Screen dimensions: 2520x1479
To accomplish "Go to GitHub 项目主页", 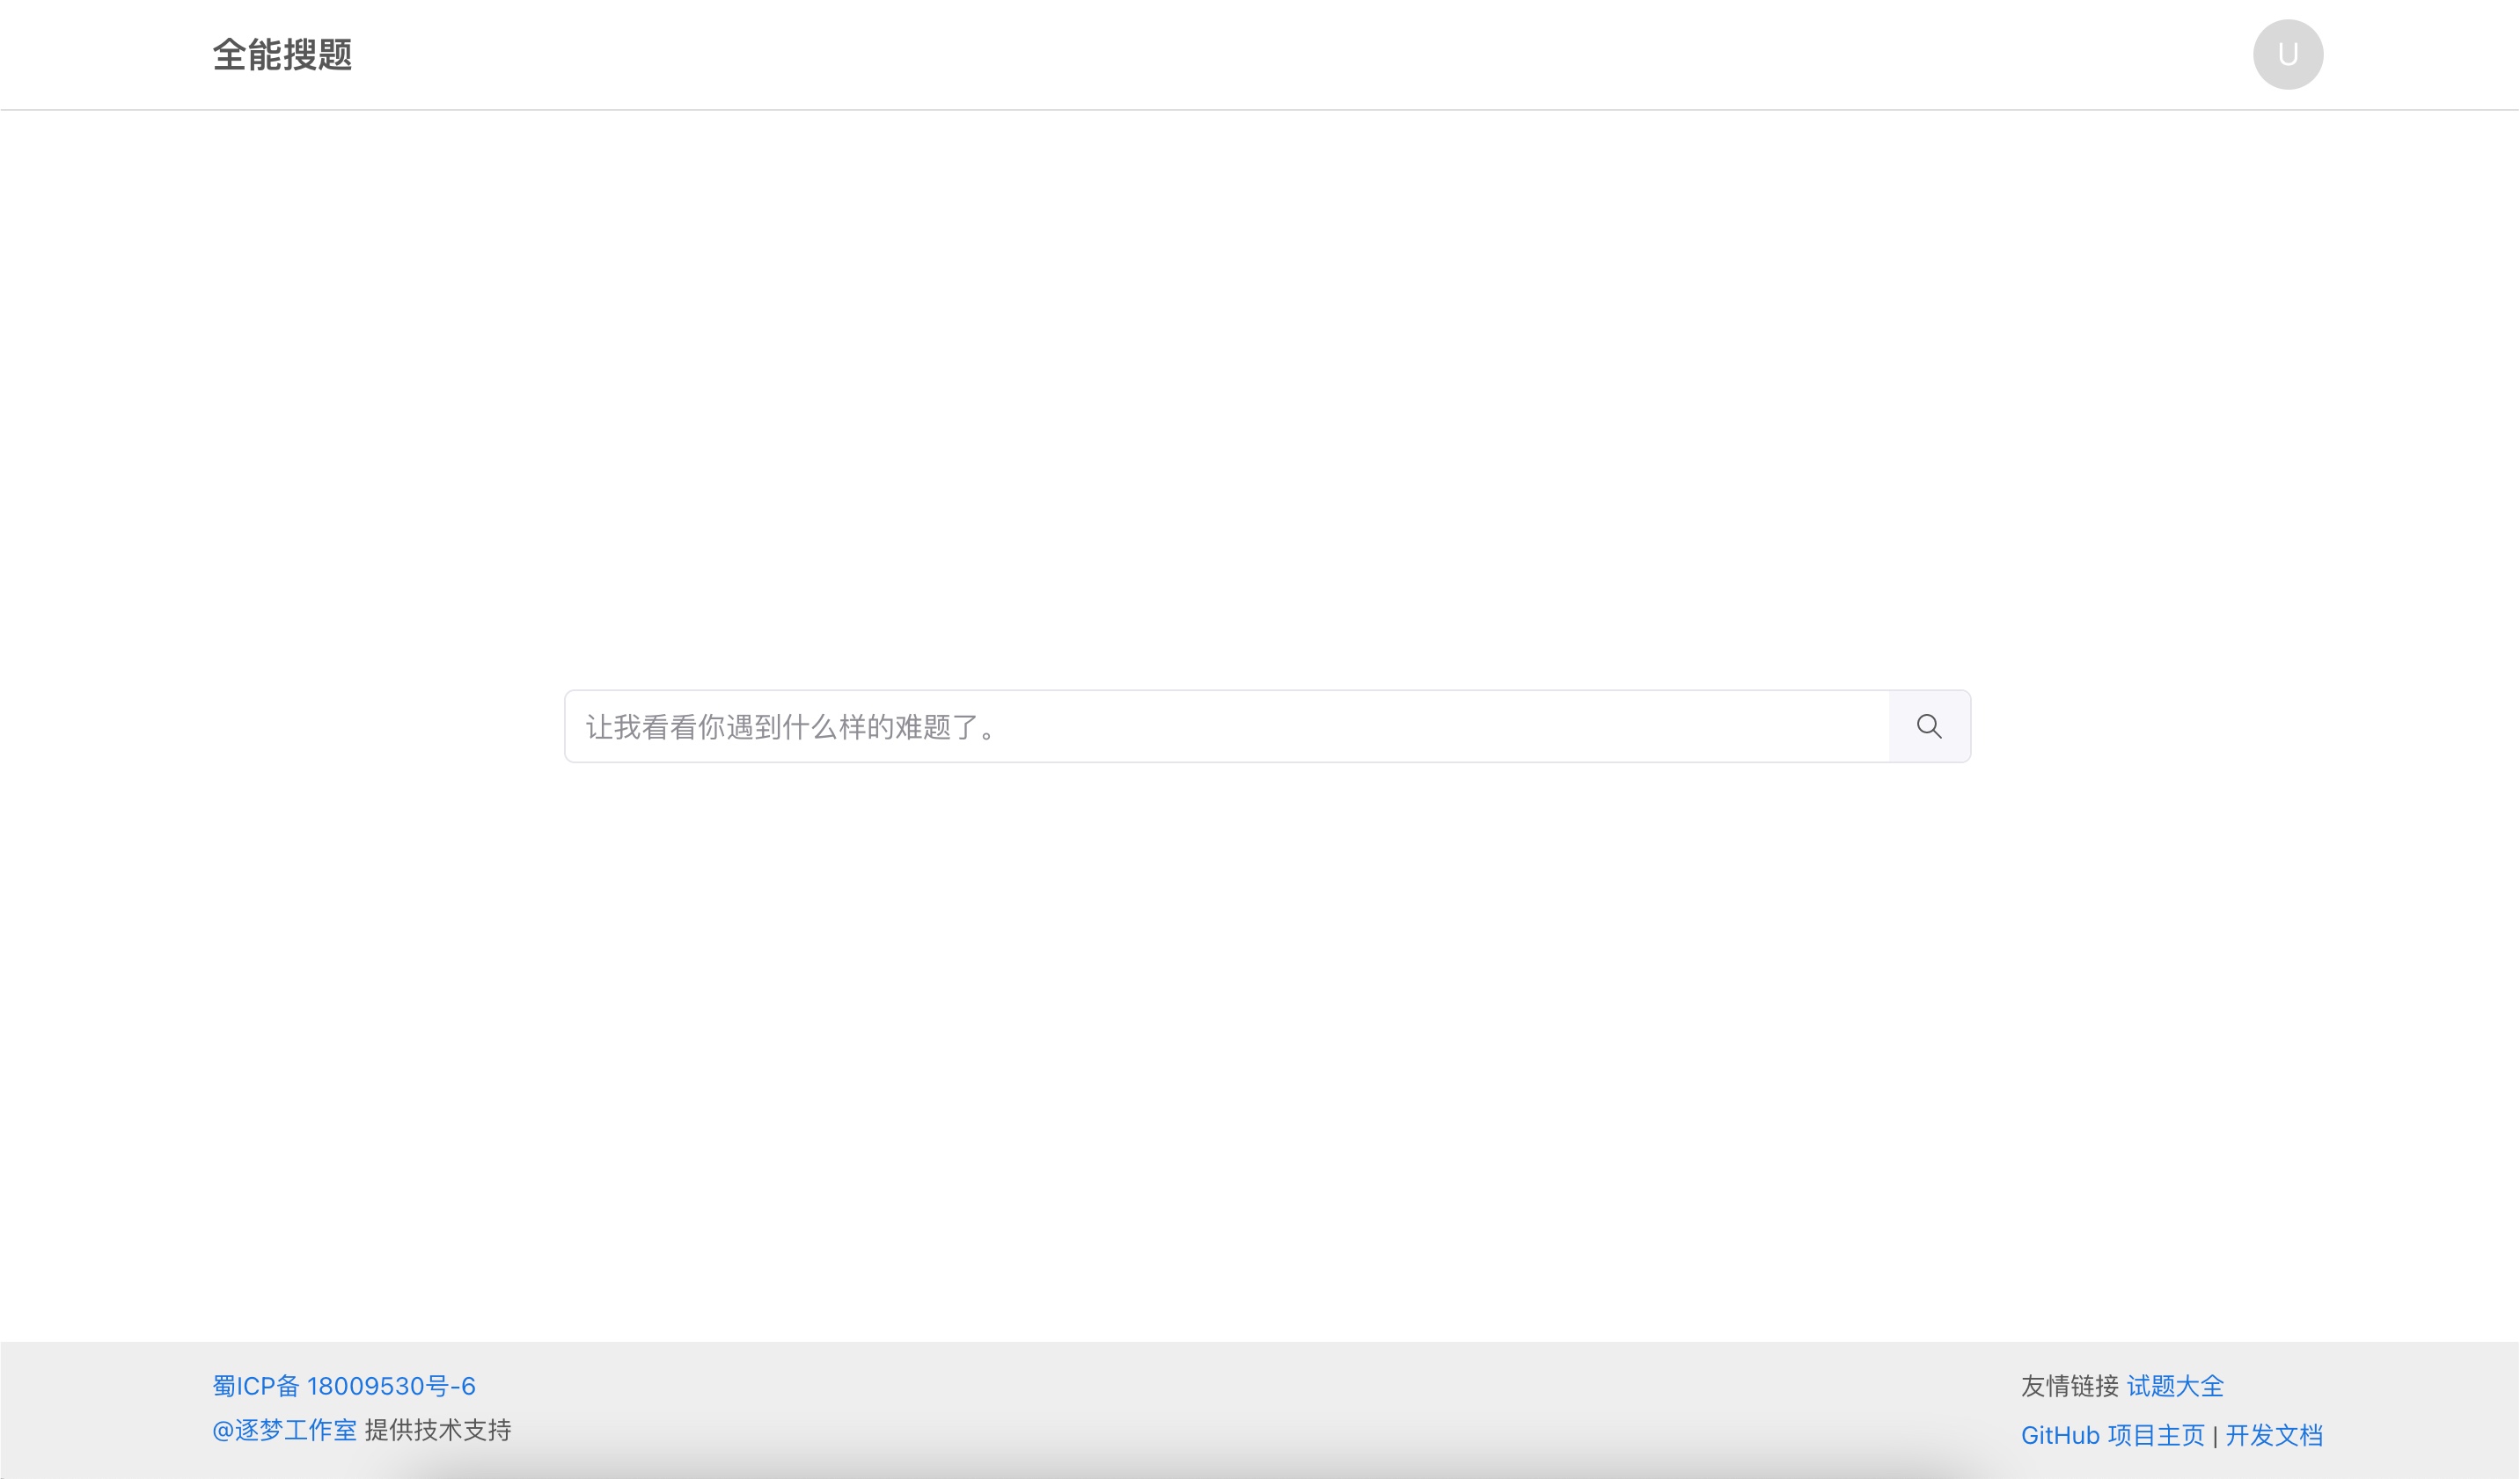I will pyautogui.click(x=2112, y=1435).
